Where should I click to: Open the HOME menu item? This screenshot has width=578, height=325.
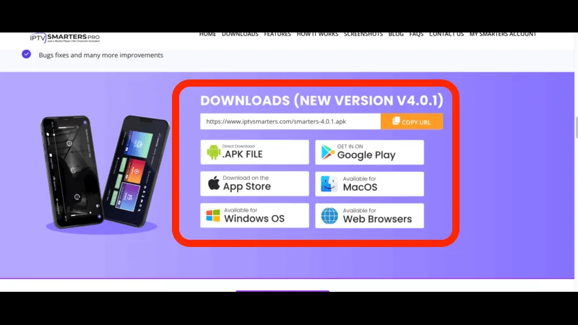coord(207,35)
